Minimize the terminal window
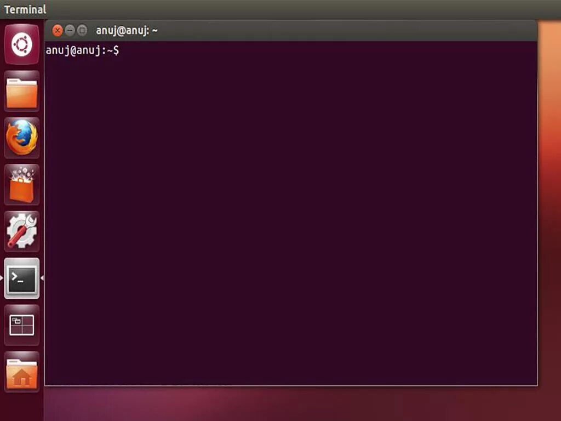The width and height of the screenshot is (561, 421). coord(70,31)
